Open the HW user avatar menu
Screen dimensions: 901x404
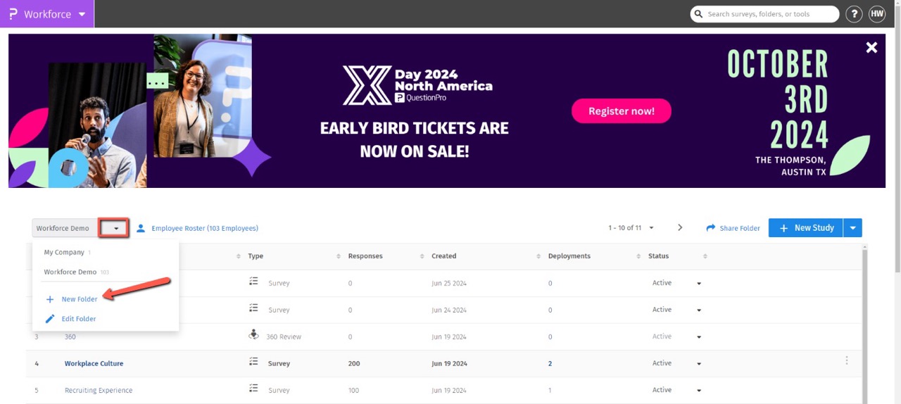pos(877,14)
